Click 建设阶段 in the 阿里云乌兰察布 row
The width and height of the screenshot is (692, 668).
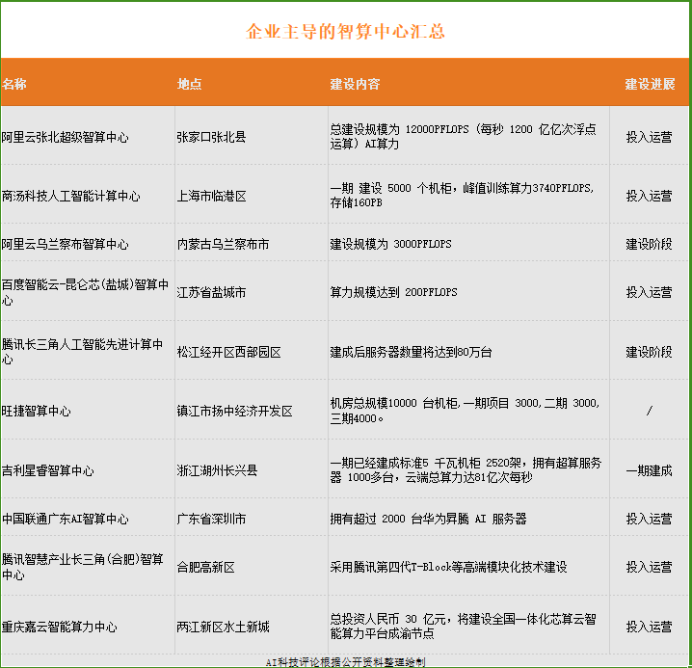(650, 244)
